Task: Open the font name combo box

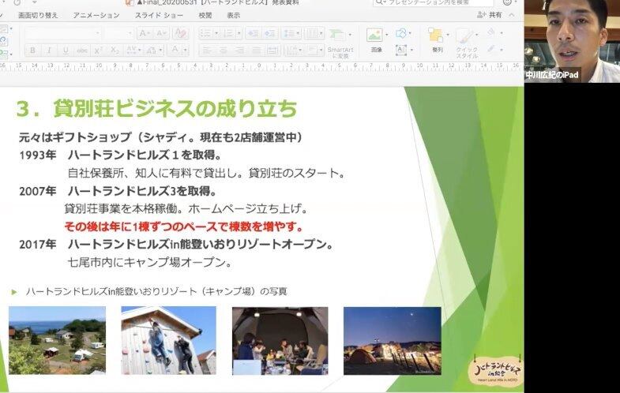Action: 62,33
